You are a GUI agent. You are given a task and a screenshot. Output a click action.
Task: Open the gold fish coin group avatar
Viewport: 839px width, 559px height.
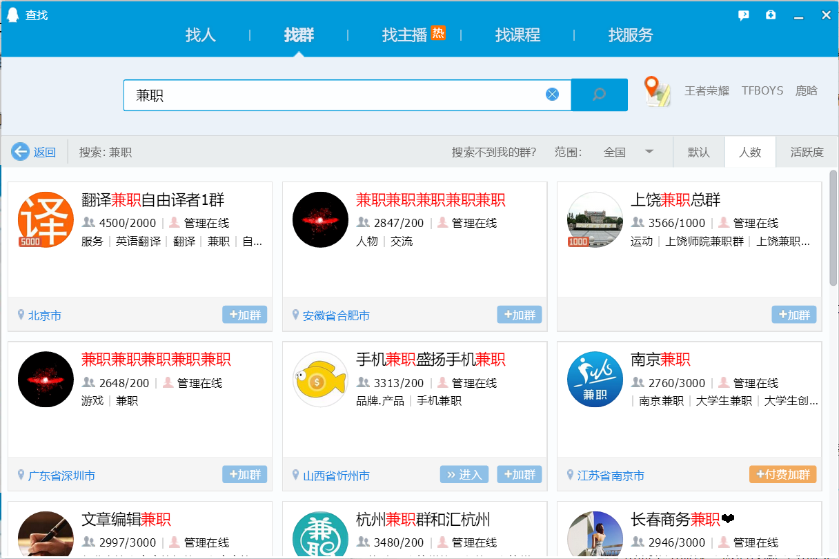click(320, 380)
